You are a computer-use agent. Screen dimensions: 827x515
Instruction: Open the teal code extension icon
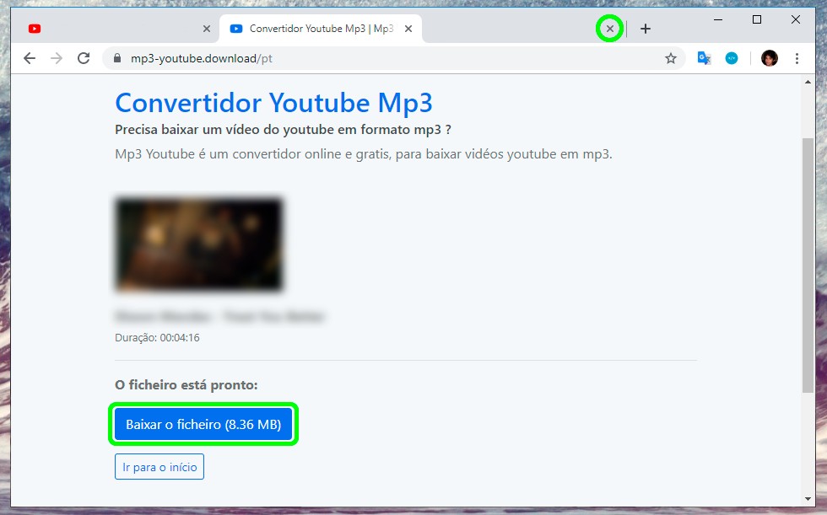click(732, 58)
